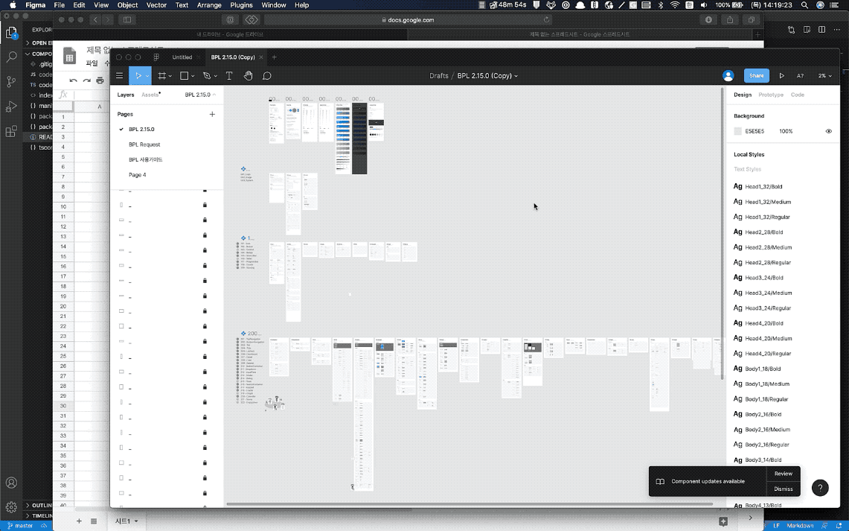Dismiss the component updates notification

coord(783,489)
